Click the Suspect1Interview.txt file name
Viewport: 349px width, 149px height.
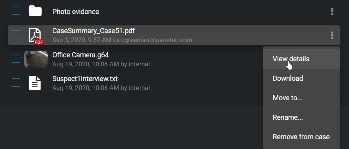(85, 79)
